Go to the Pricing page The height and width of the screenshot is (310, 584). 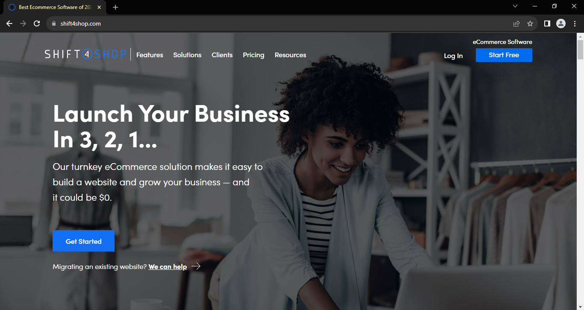tap(254, 55)
